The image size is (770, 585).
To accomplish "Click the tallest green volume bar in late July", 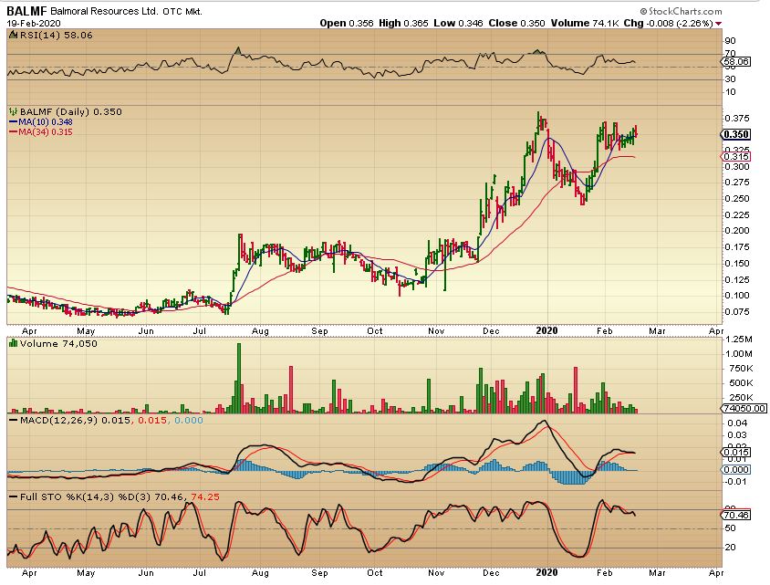I will (x=239, y=378).
